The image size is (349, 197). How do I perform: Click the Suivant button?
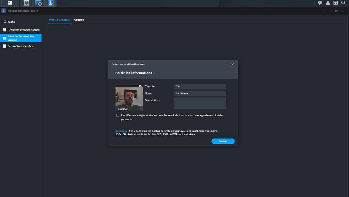[223, 141]
